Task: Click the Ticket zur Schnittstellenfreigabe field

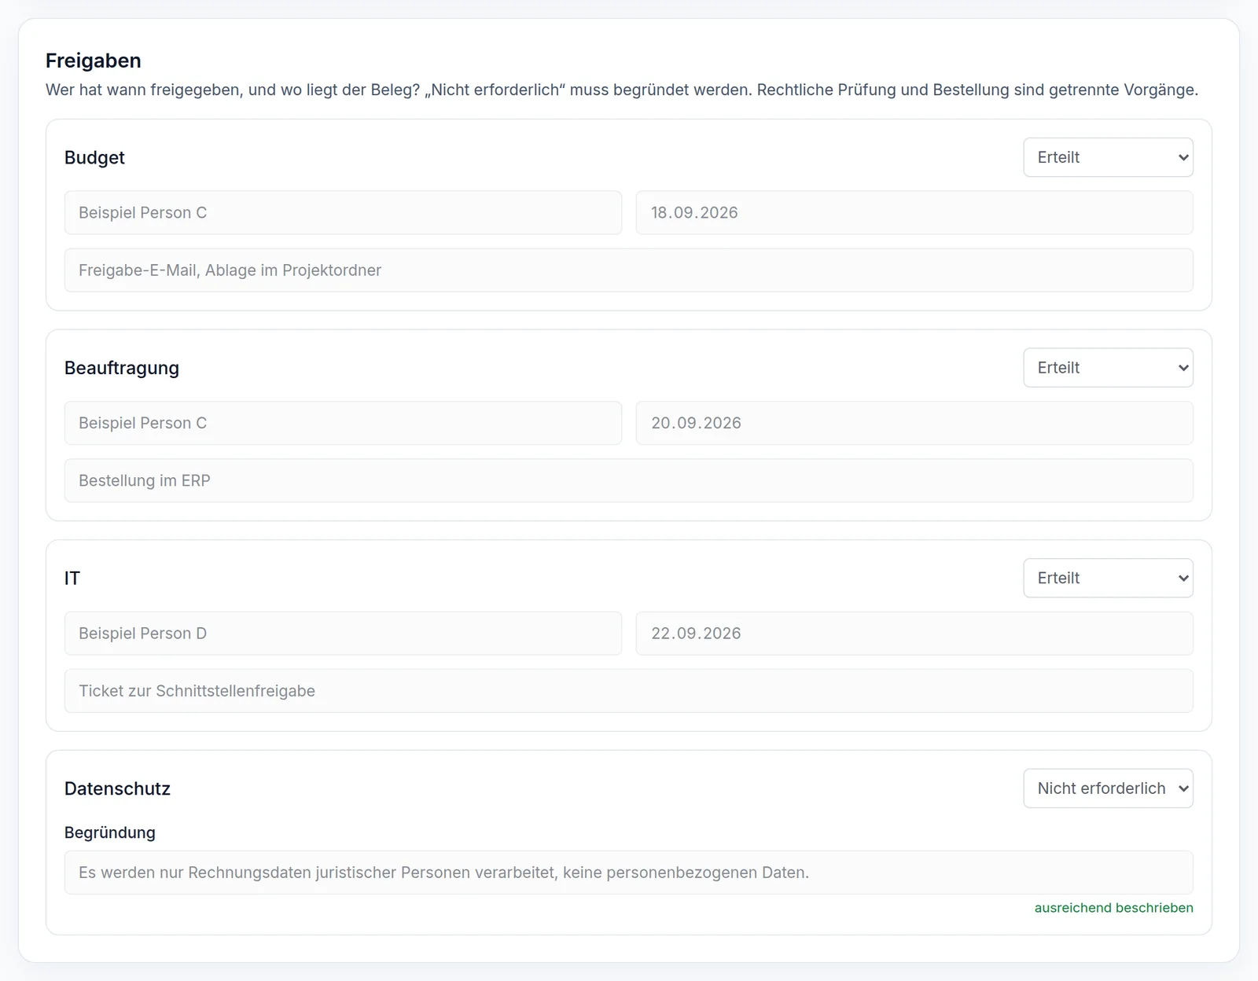Action: [629, 691]
